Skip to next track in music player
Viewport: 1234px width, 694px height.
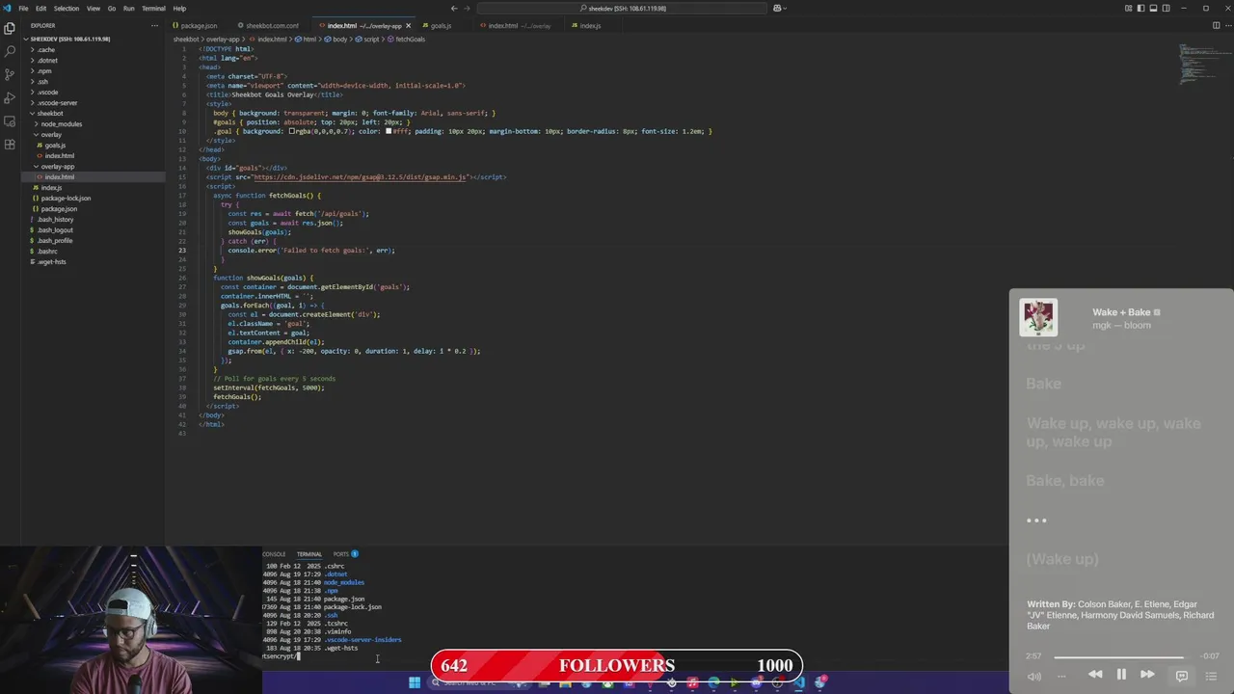(1147, 675)
